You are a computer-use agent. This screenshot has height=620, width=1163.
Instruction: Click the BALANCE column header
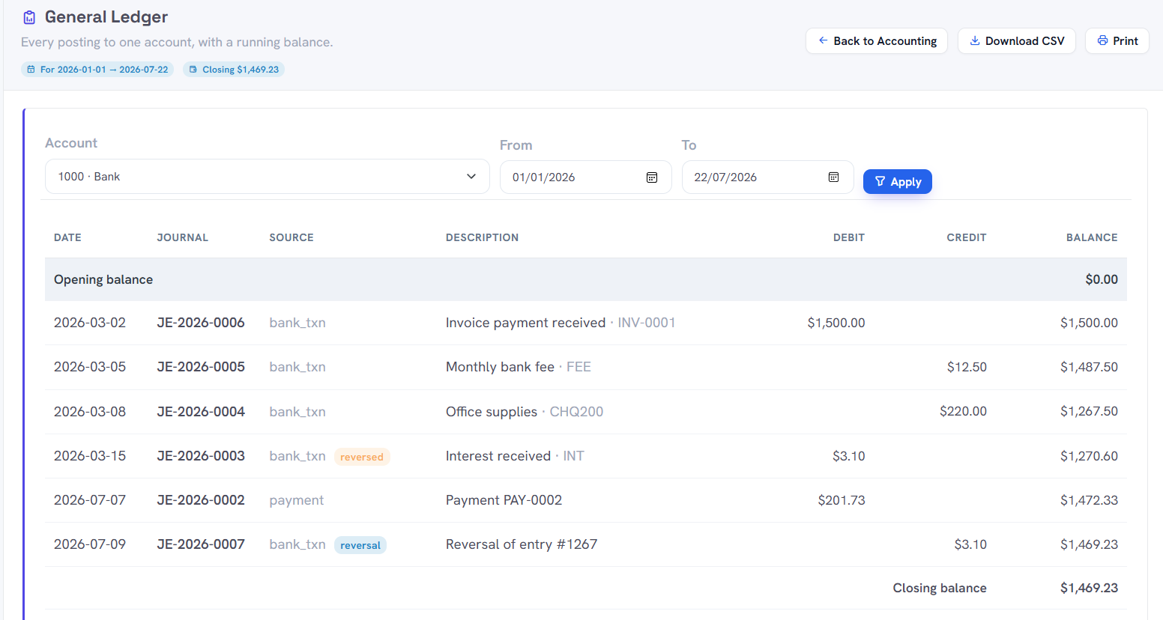(1092, 237)
